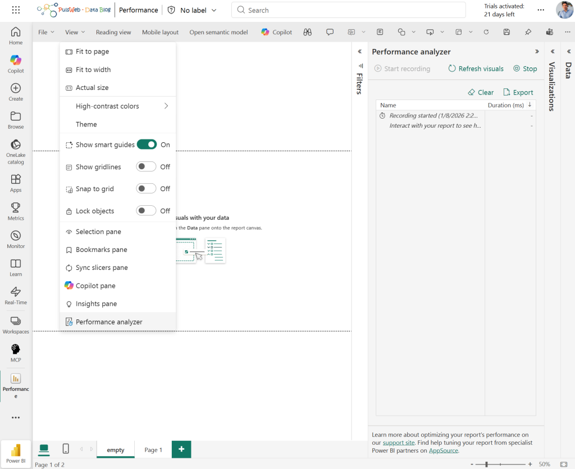Click the binoculars Explore icon in toolbar
This screenshot has width=575, height=469.
307,32
